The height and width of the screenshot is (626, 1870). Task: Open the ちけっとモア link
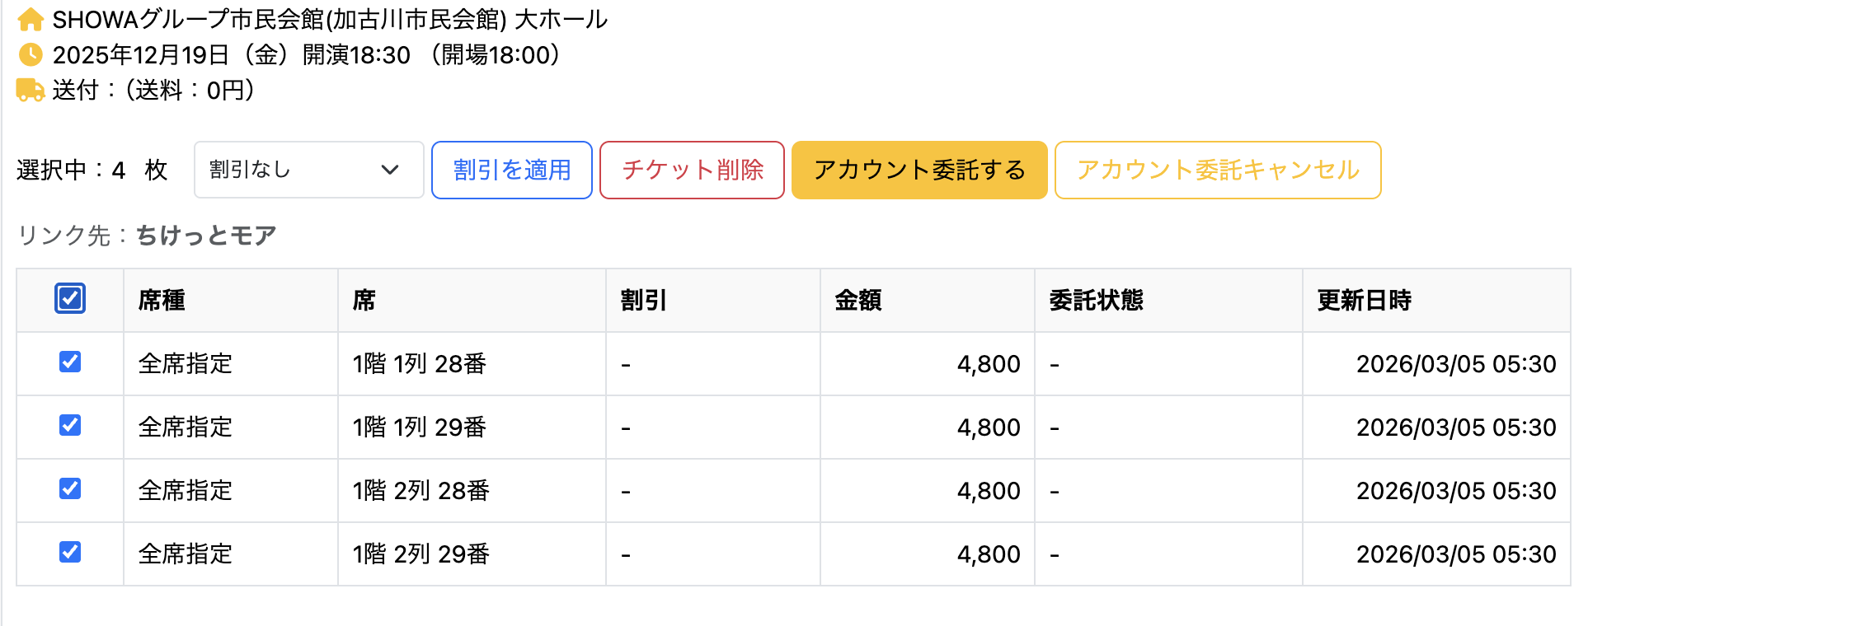[x=204, y=236]
